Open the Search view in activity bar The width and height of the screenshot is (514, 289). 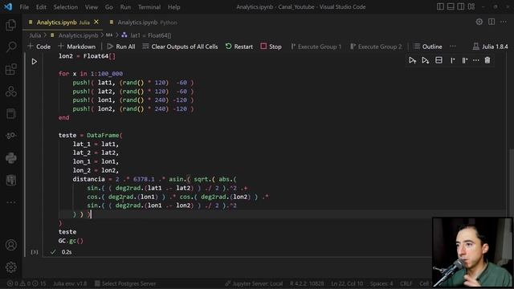(x=10, y=47)
